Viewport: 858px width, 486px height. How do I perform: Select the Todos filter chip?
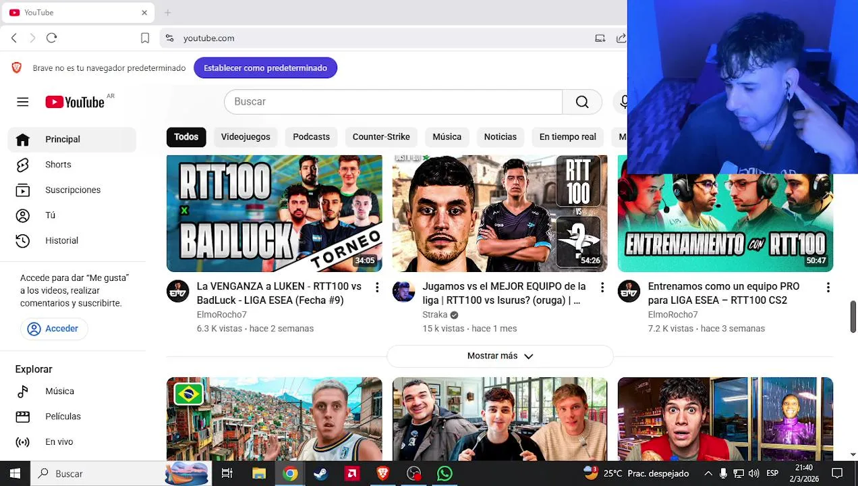186,137
